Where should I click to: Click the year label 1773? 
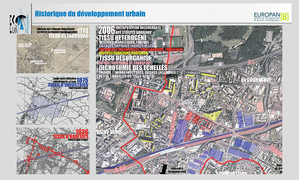(83, 31)
